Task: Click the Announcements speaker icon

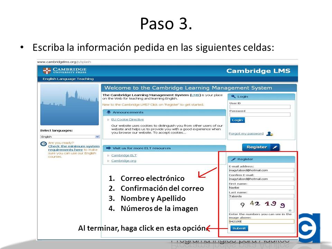Action: click(x=109, y=112)
